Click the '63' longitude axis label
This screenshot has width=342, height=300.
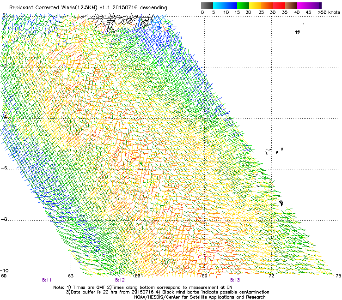point(71,276)
